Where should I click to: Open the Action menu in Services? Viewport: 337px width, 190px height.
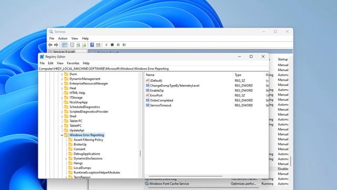tap(63, 39)
